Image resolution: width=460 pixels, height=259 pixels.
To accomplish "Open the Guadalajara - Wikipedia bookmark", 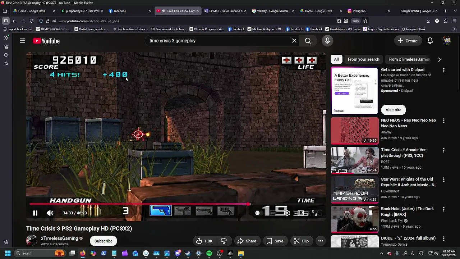I will click(342, 29).
